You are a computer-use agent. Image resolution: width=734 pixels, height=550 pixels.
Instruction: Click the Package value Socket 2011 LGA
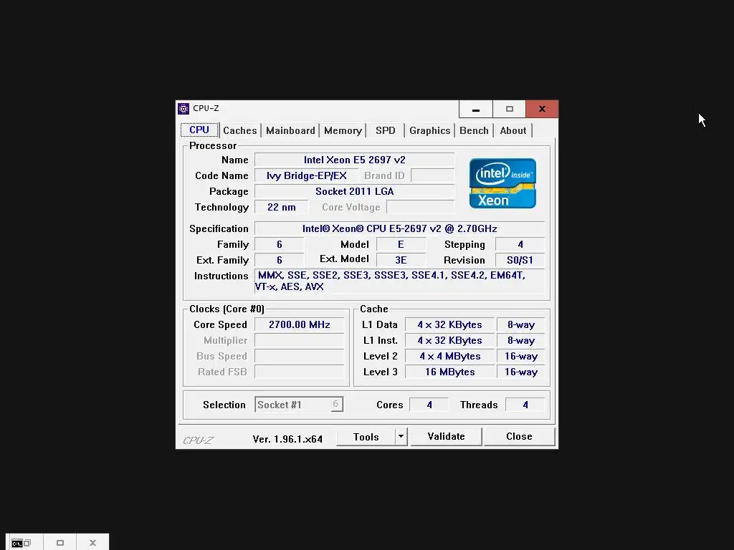click(354, 191)
